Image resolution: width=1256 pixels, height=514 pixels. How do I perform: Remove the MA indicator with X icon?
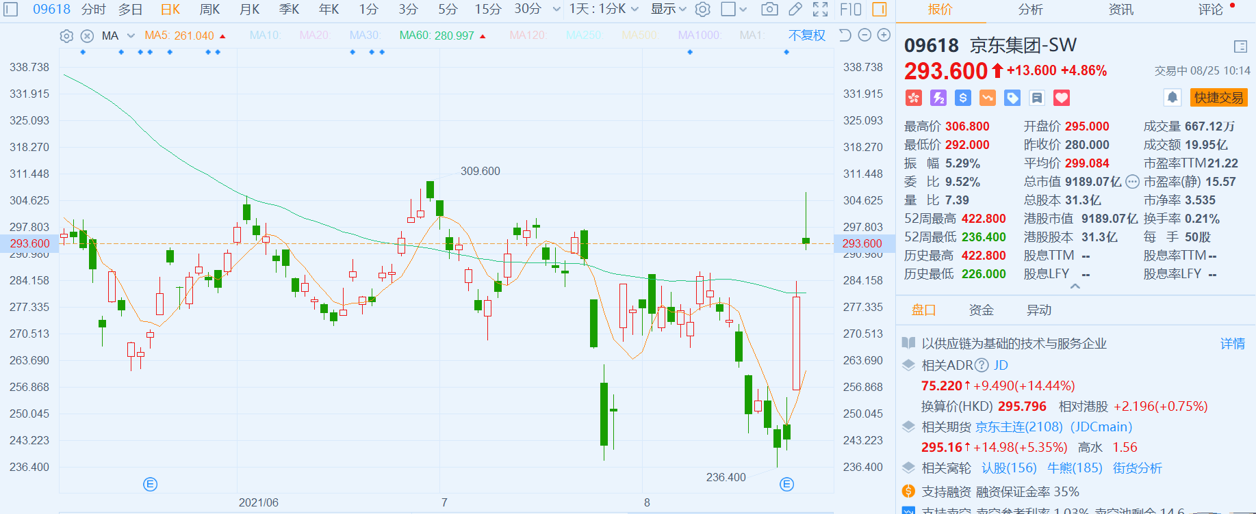pyautogui.click(x=87, y=36)
